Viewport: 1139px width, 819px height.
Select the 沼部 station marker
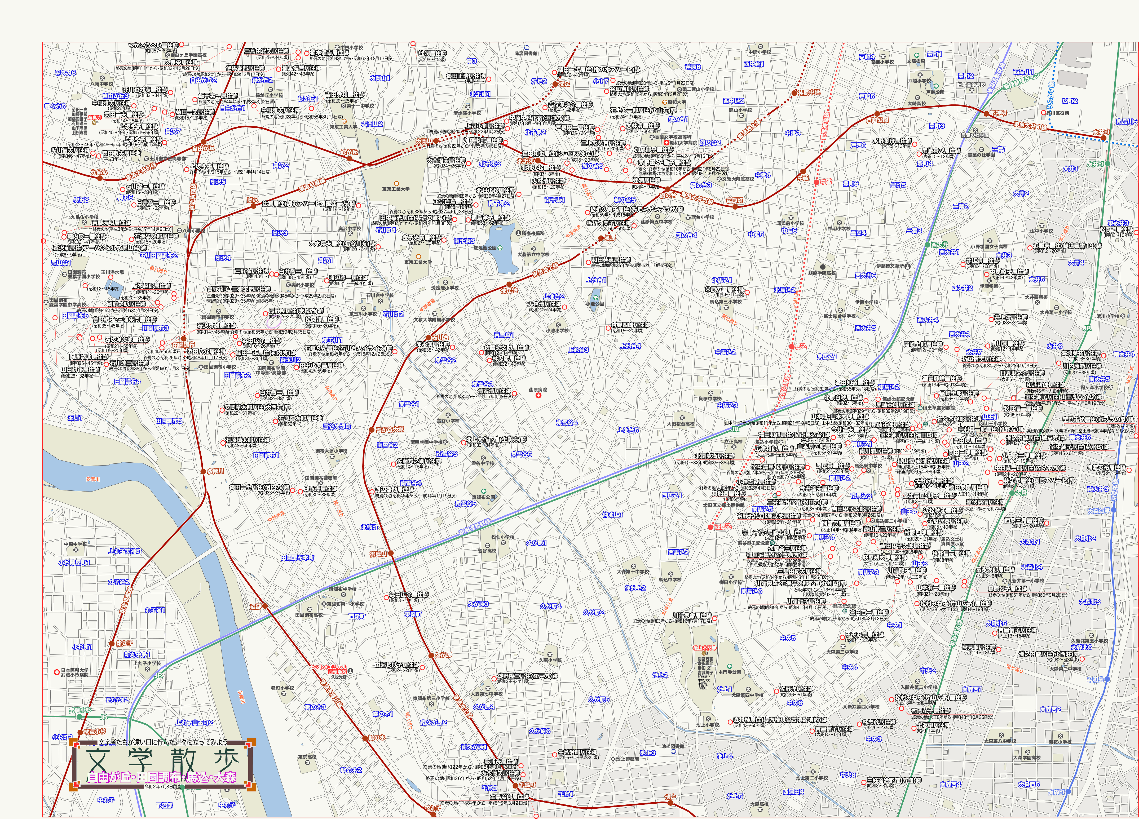[265, 606]
